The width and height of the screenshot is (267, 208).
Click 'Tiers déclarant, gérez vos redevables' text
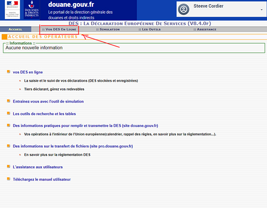[x=54, y=89]
